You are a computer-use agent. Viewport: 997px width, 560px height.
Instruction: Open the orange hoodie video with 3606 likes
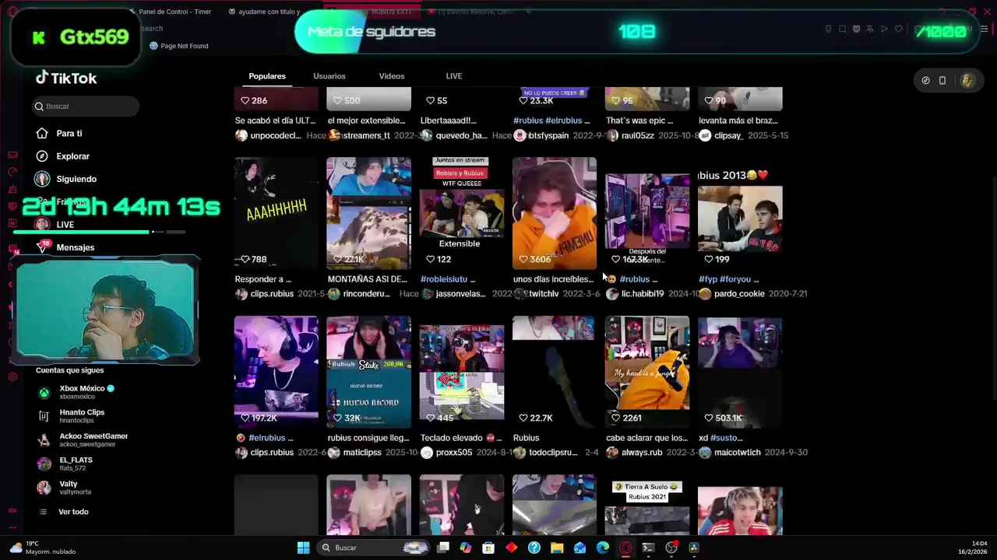tap(554, 213)
